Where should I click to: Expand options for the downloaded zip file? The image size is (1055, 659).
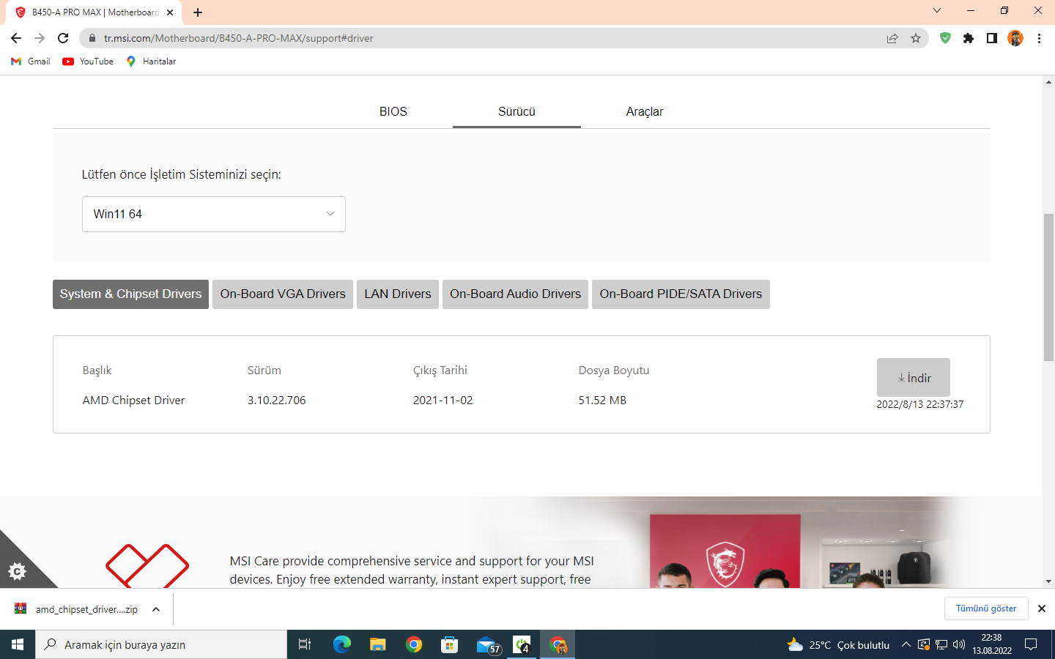156,609
